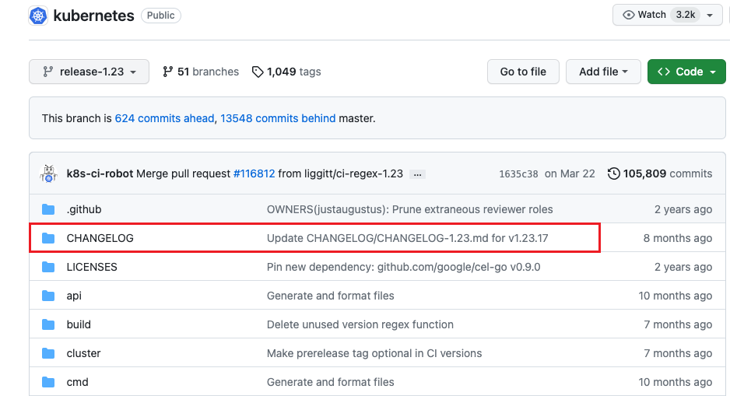Click the 7 months ago timestamp for cluster
The image size is (730, 396).
pos(678,353)
